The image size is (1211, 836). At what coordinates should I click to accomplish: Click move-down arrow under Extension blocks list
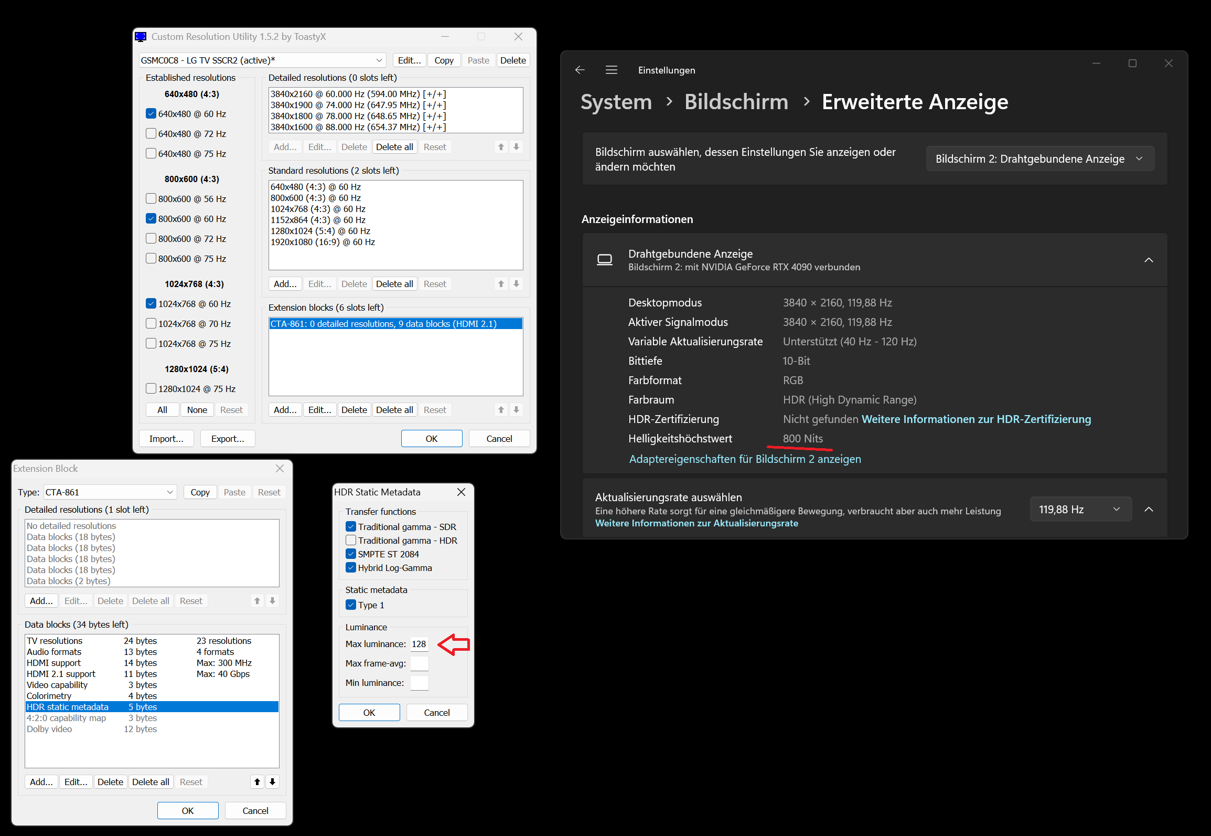516,409
